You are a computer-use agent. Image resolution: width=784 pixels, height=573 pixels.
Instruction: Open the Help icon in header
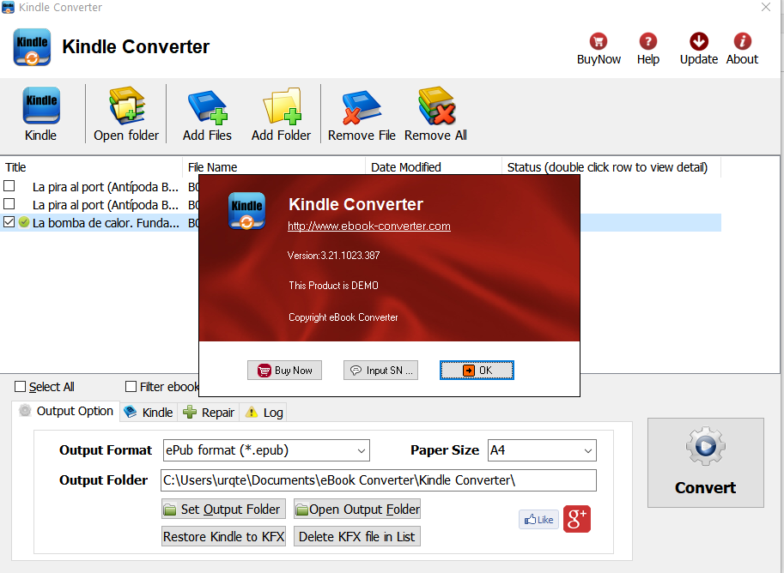pyautogui.click(x=648, y=42)
